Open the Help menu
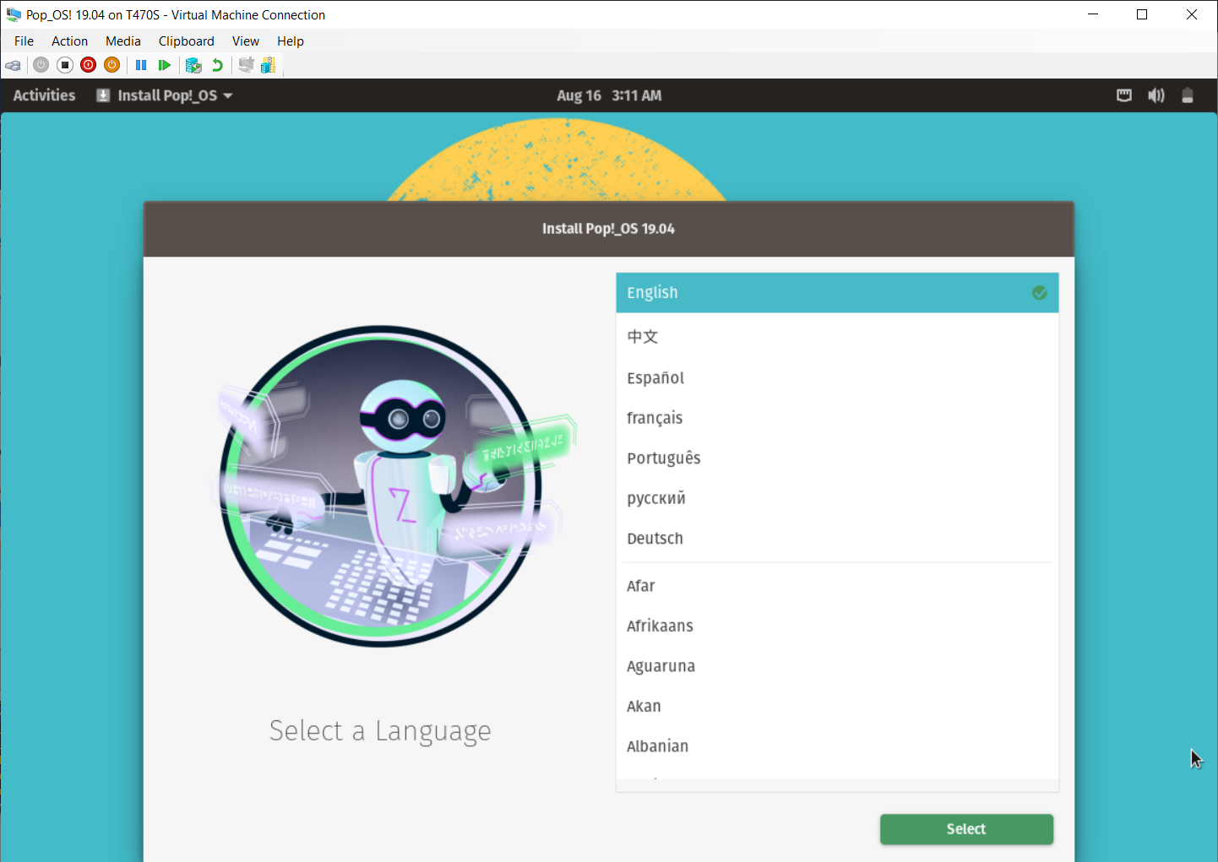 tap(291, 41)
